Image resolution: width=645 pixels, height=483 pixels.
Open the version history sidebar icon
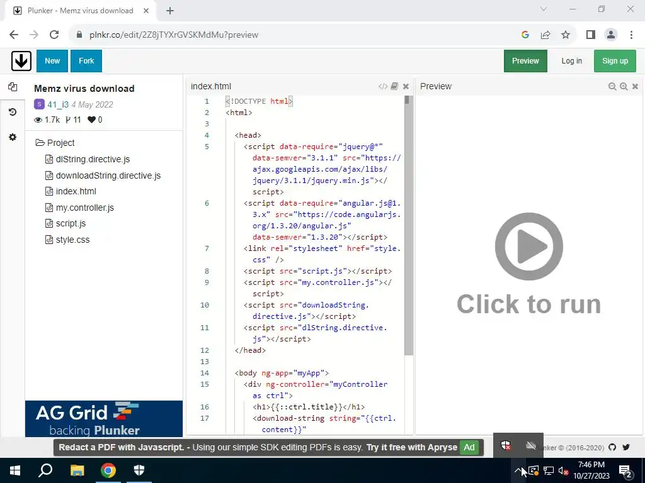point(13,112)
